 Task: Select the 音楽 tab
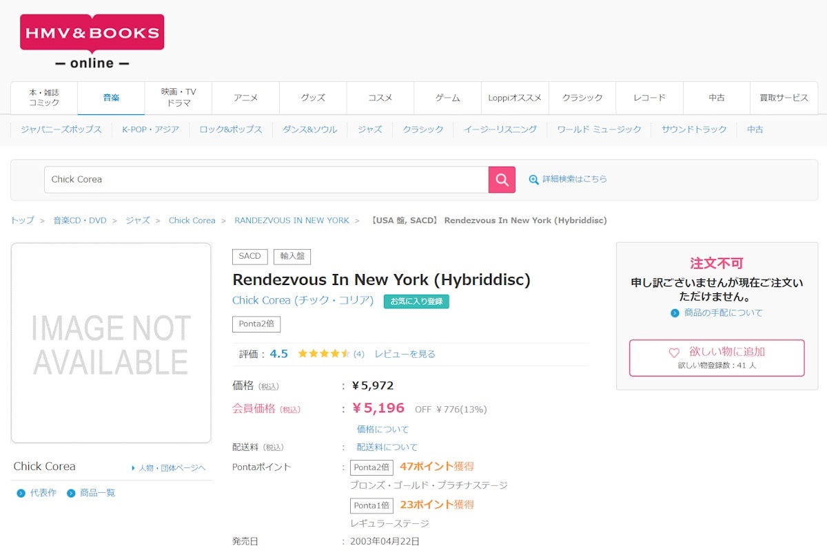pyautogui.click(x=111, y=98)
